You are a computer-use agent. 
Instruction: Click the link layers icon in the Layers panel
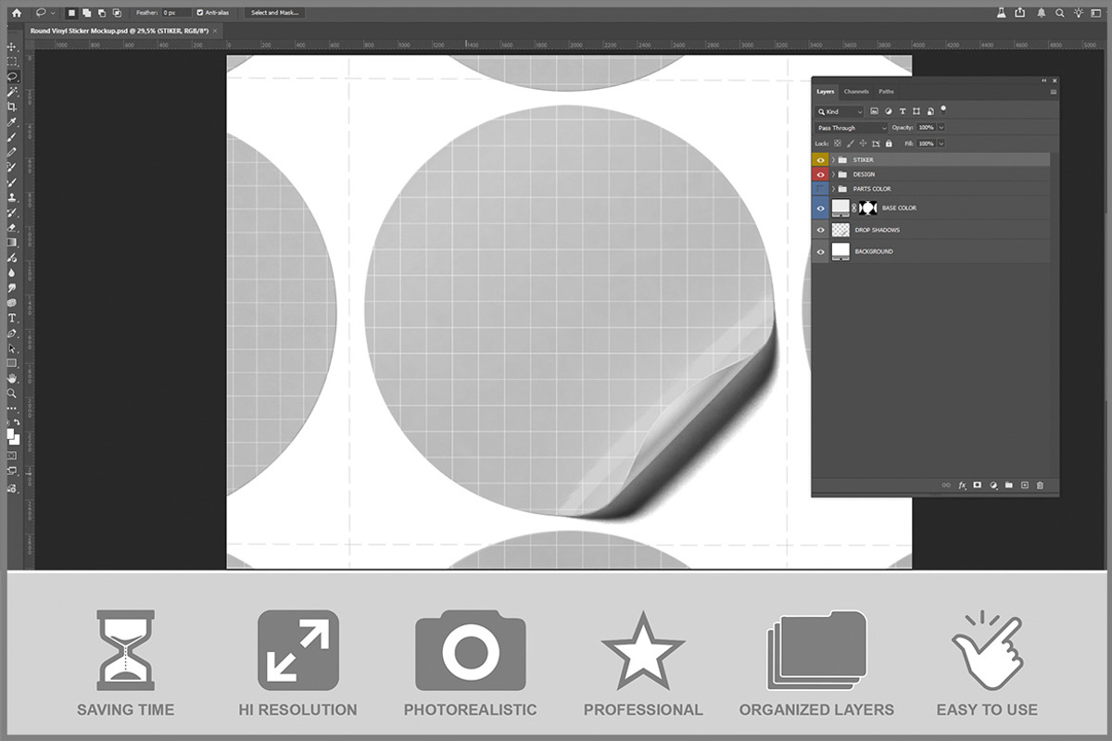[x=946, y=484]
